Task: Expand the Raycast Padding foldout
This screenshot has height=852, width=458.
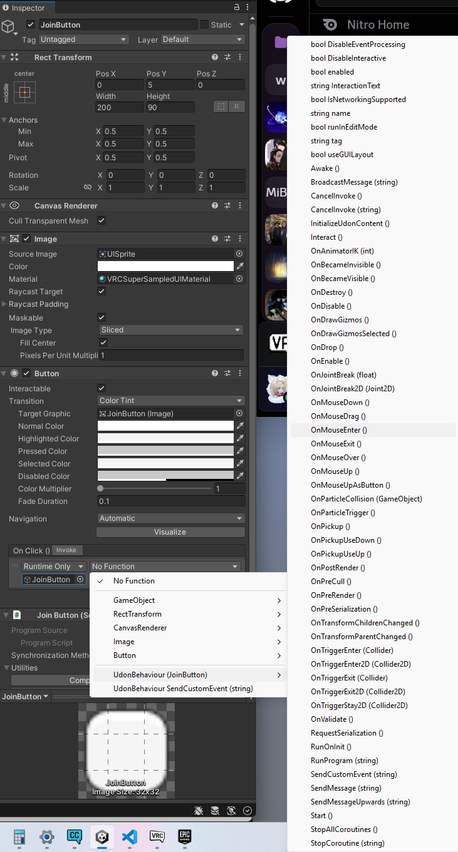Action: [5, 304]
